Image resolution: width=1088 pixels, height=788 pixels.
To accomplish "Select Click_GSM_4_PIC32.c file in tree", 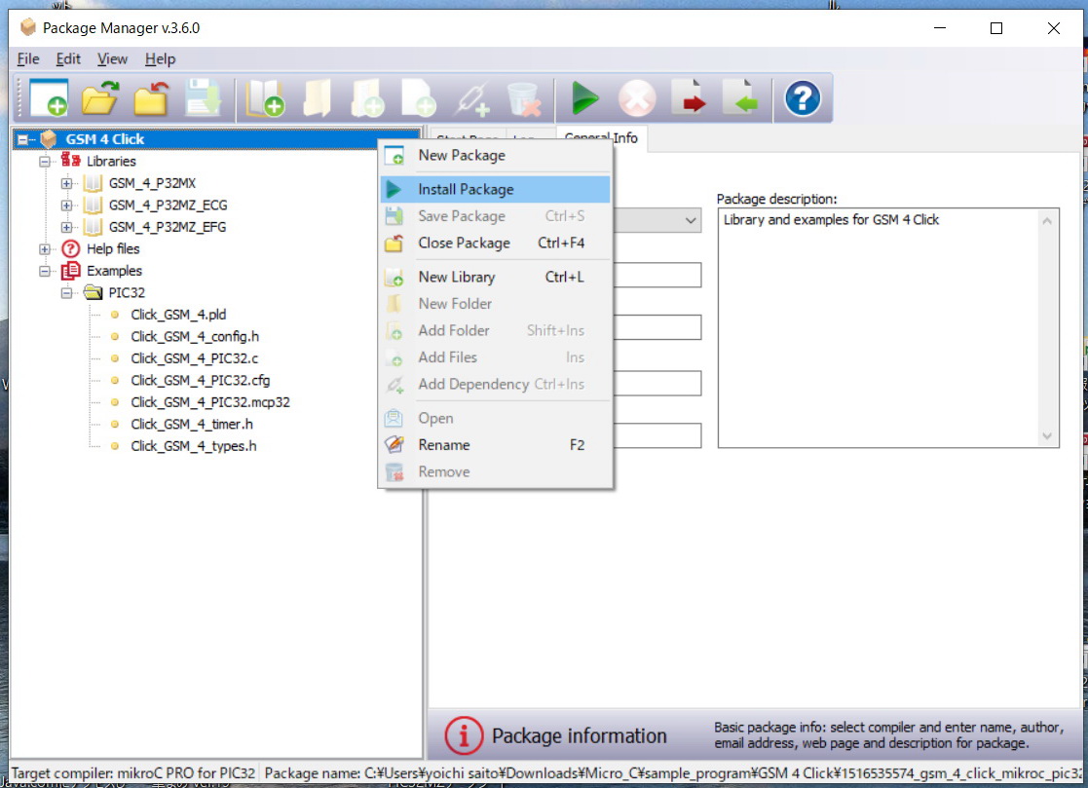I will tap(194, 358).
